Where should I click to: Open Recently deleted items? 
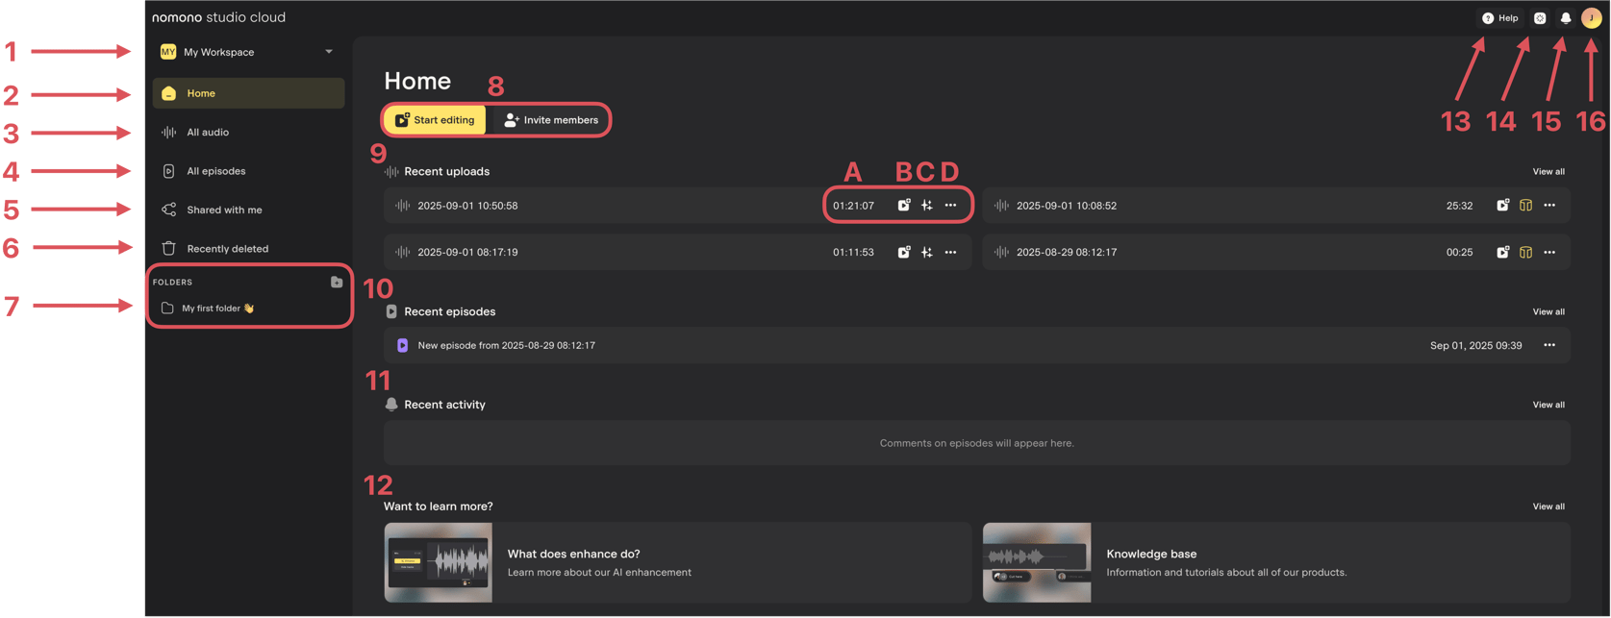[248, 248]
